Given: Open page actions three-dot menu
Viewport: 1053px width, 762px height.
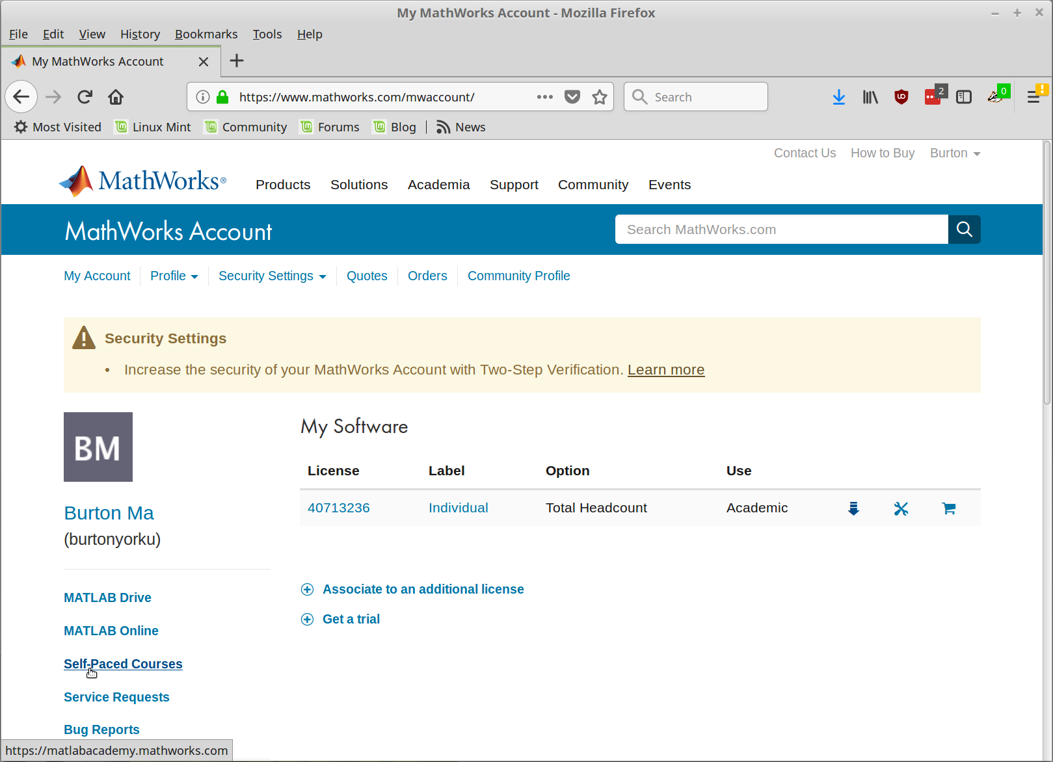Looking at the screenshot, I should pyautogui.click(x=545, y=97).
